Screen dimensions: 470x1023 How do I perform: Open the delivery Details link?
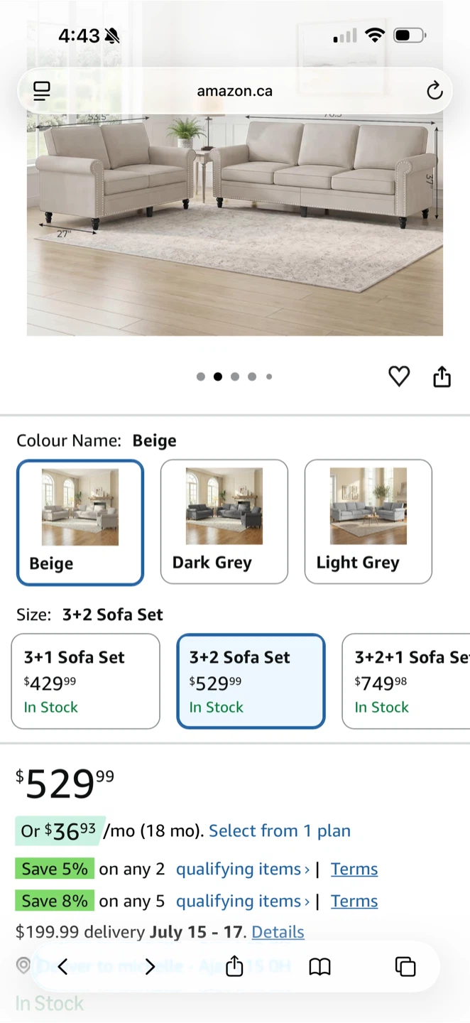[x=278, y=931]
